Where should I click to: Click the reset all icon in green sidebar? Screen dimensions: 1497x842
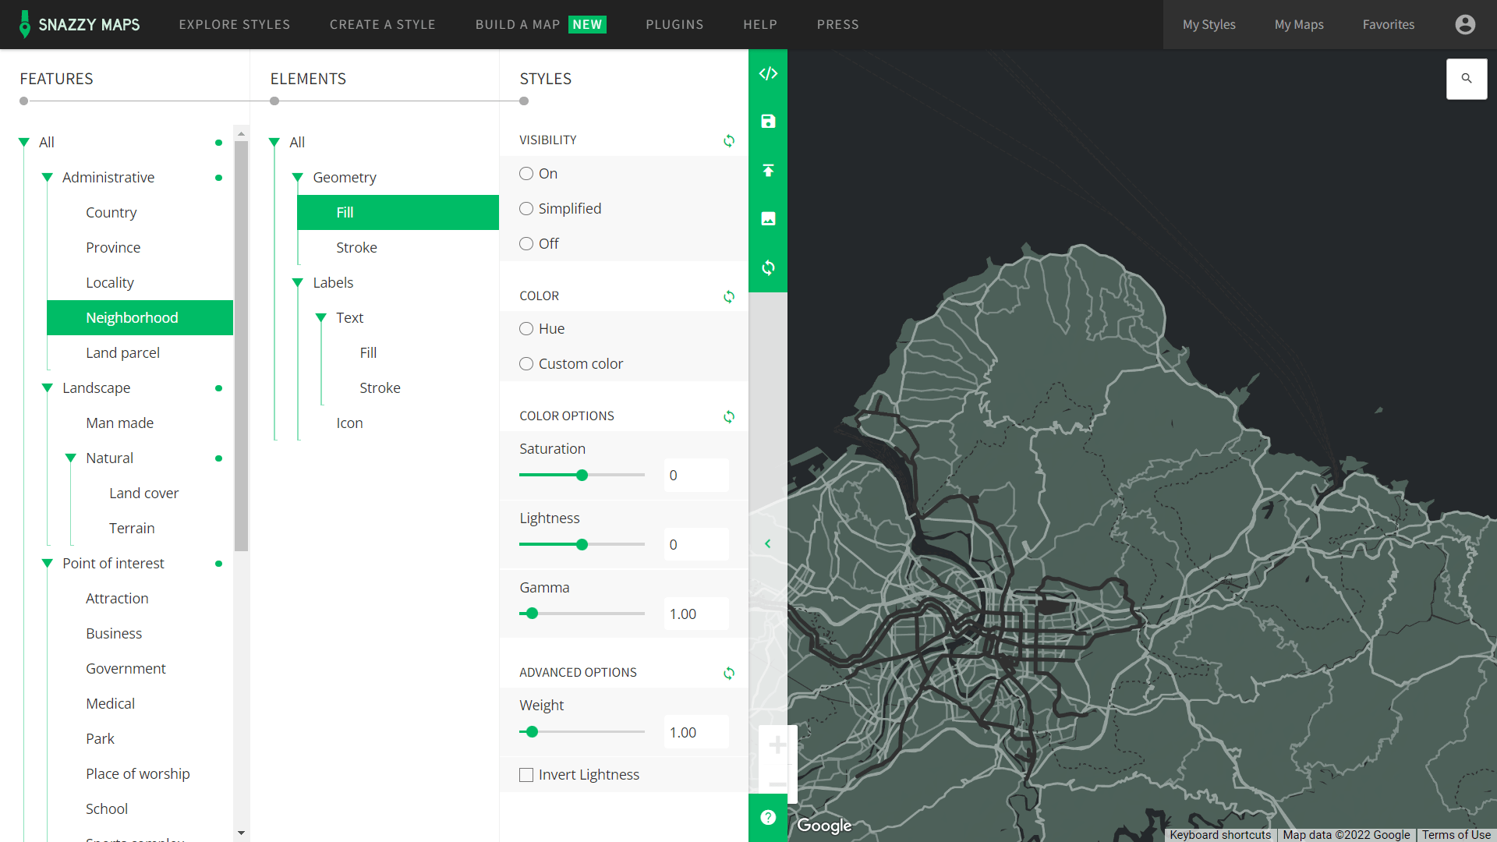click(768, 267)
